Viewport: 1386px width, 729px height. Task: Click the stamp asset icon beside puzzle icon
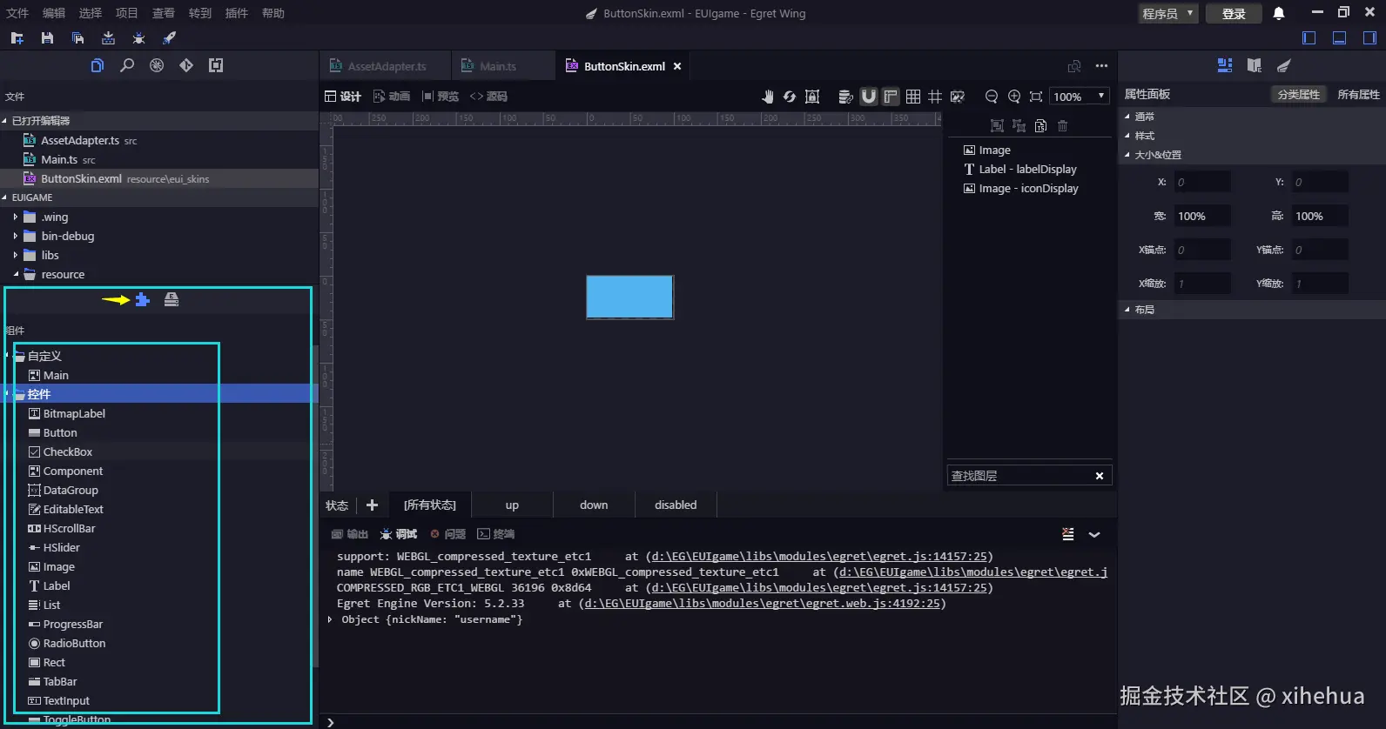(x=172, y=300)
